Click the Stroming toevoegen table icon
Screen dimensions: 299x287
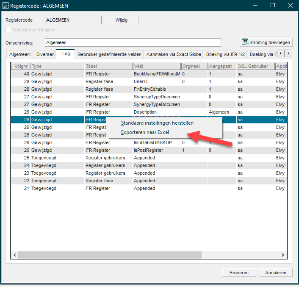(x=245, y=42)
